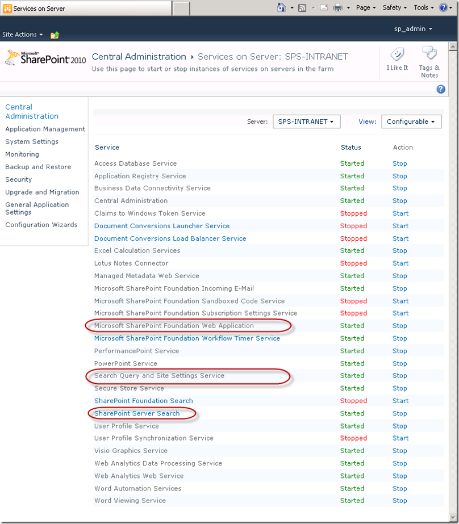Screen dimensions: 459x524
Task: Open the Server dropdown showing SPS-INTRANET
Action: [x=306, y=121]
